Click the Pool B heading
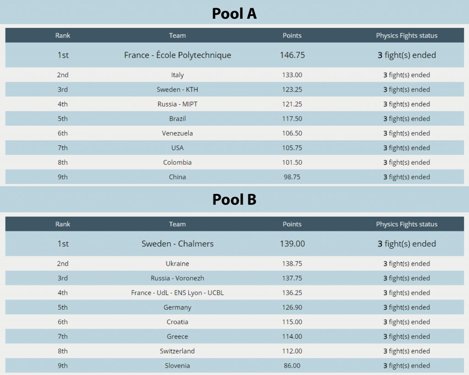 click(x=234, y=199)
